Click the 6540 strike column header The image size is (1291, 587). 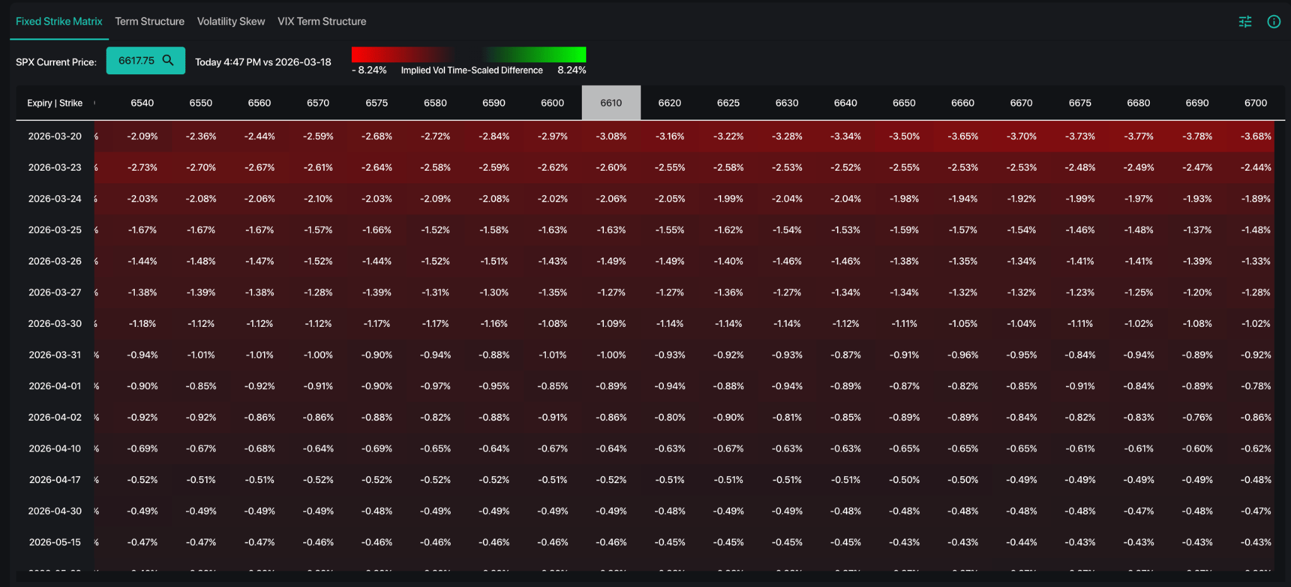(142, 103)
